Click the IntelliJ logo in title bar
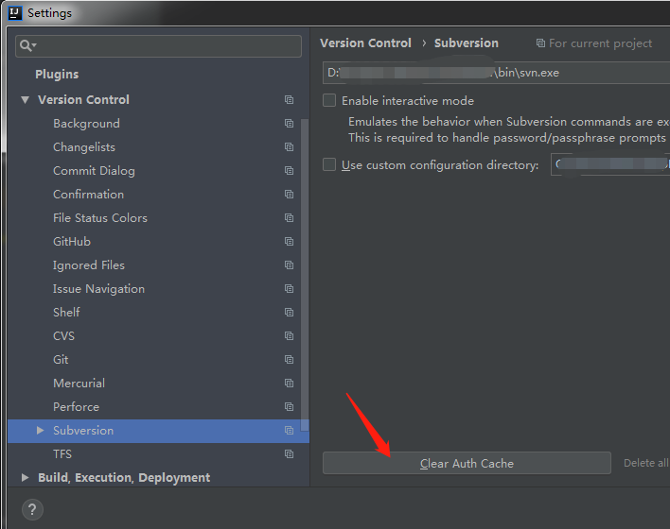 point(14,13)
